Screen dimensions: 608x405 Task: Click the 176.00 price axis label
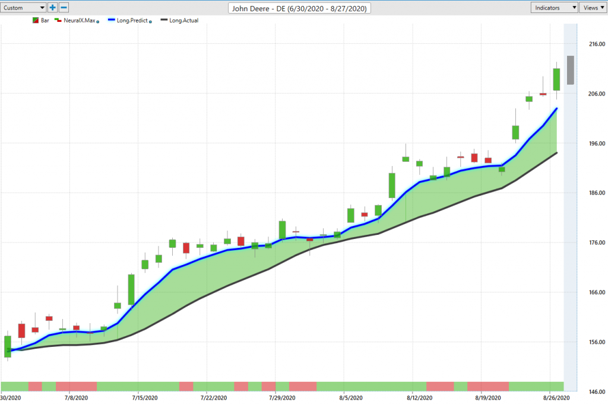pos(597,243)
